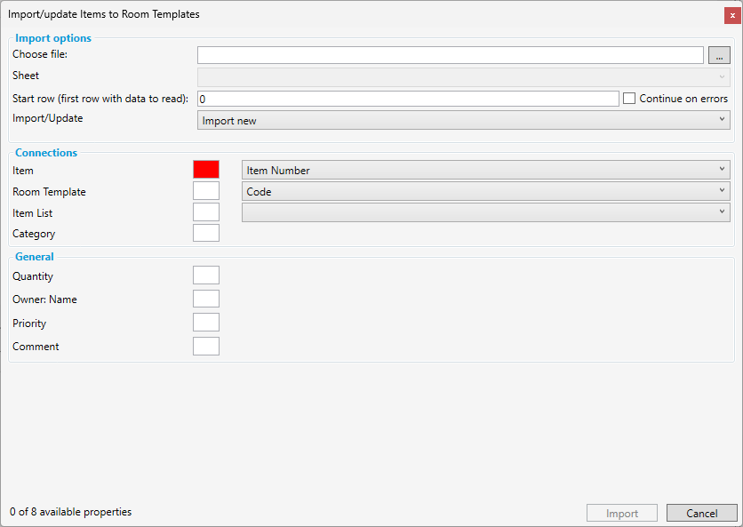
Task: Click the Comment column box
Action: pos(206,347)
